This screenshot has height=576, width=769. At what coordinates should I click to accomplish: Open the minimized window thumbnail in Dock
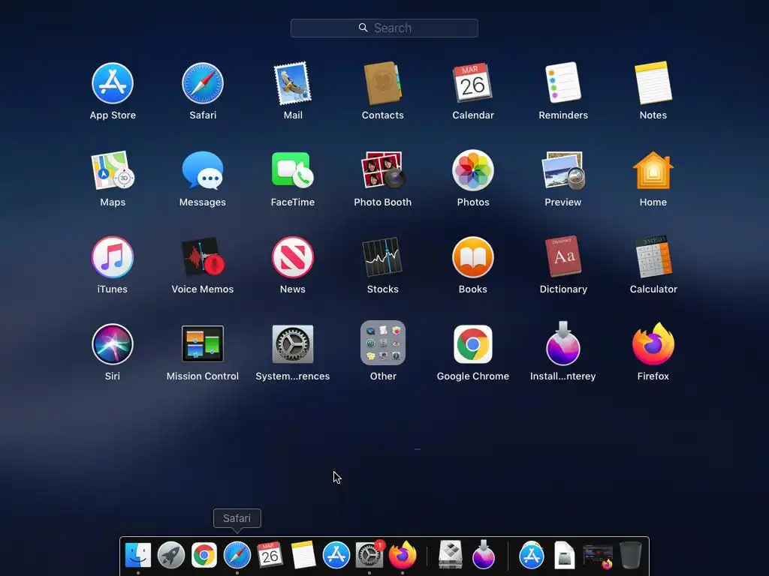(597, 556)
